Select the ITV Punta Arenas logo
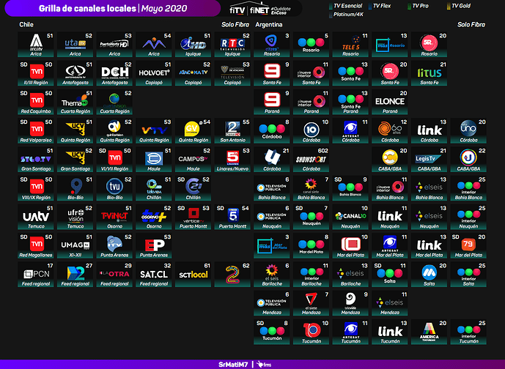The width and height of the screenshot is (505, 369). [114, 244]
